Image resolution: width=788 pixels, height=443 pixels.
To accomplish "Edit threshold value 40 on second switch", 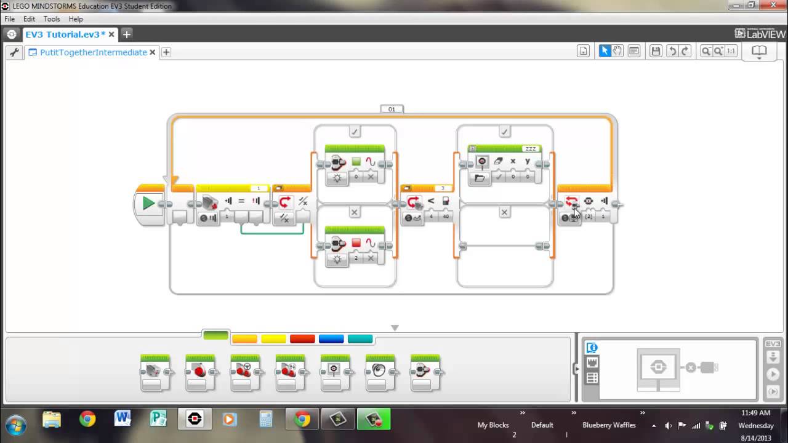I will (446, 217).
